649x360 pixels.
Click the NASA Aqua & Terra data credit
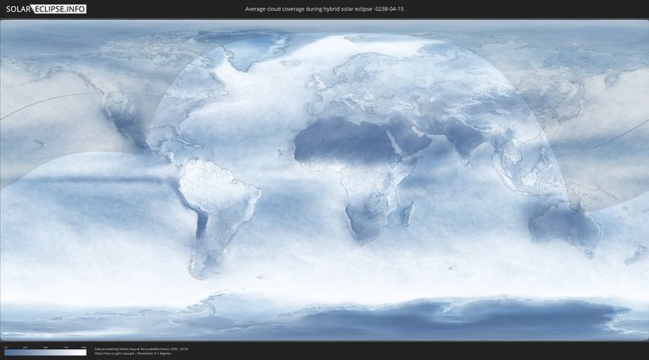[142, 347]
